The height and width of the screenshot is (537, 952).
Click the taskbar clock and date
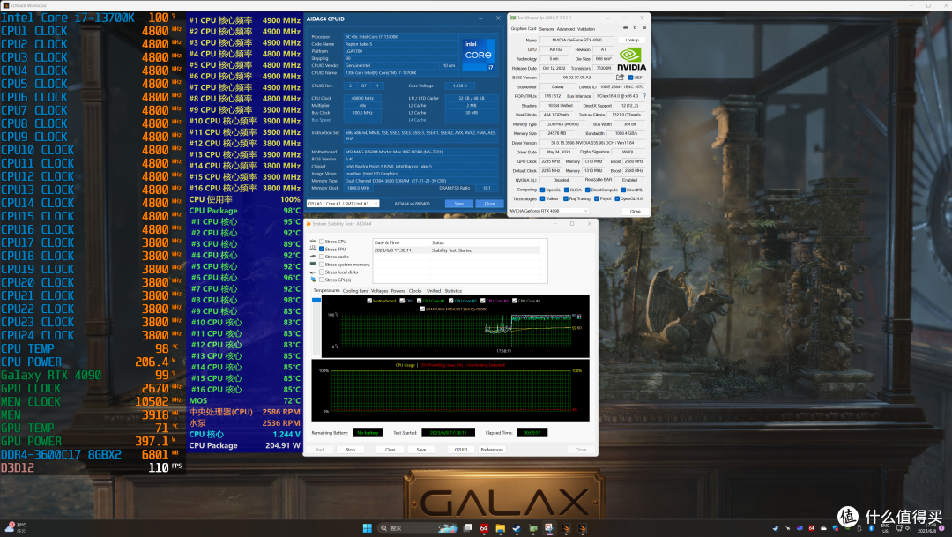[x=927, y=528]
